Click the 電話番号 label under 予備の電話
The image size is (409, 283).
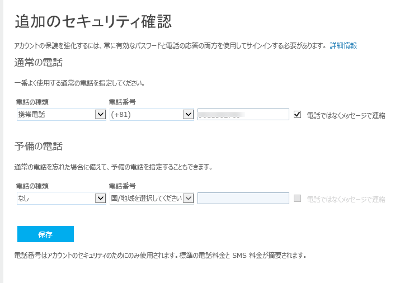[123, 186]
